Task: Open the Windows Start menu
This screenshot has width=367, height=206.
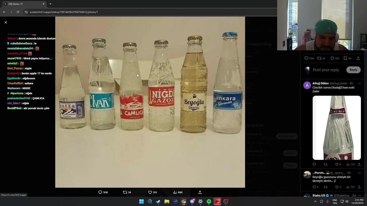Action: click(x=141, y=201)
